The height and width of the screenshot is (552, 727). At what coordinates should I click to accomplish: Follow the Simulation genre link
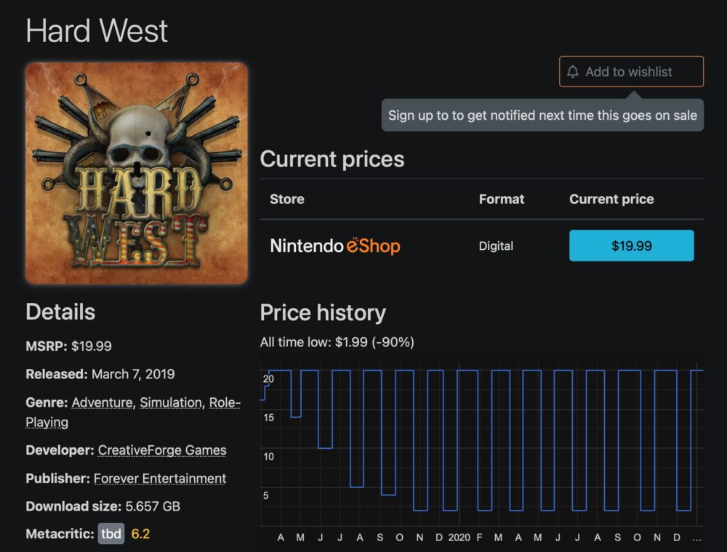(x=171, y=402)
